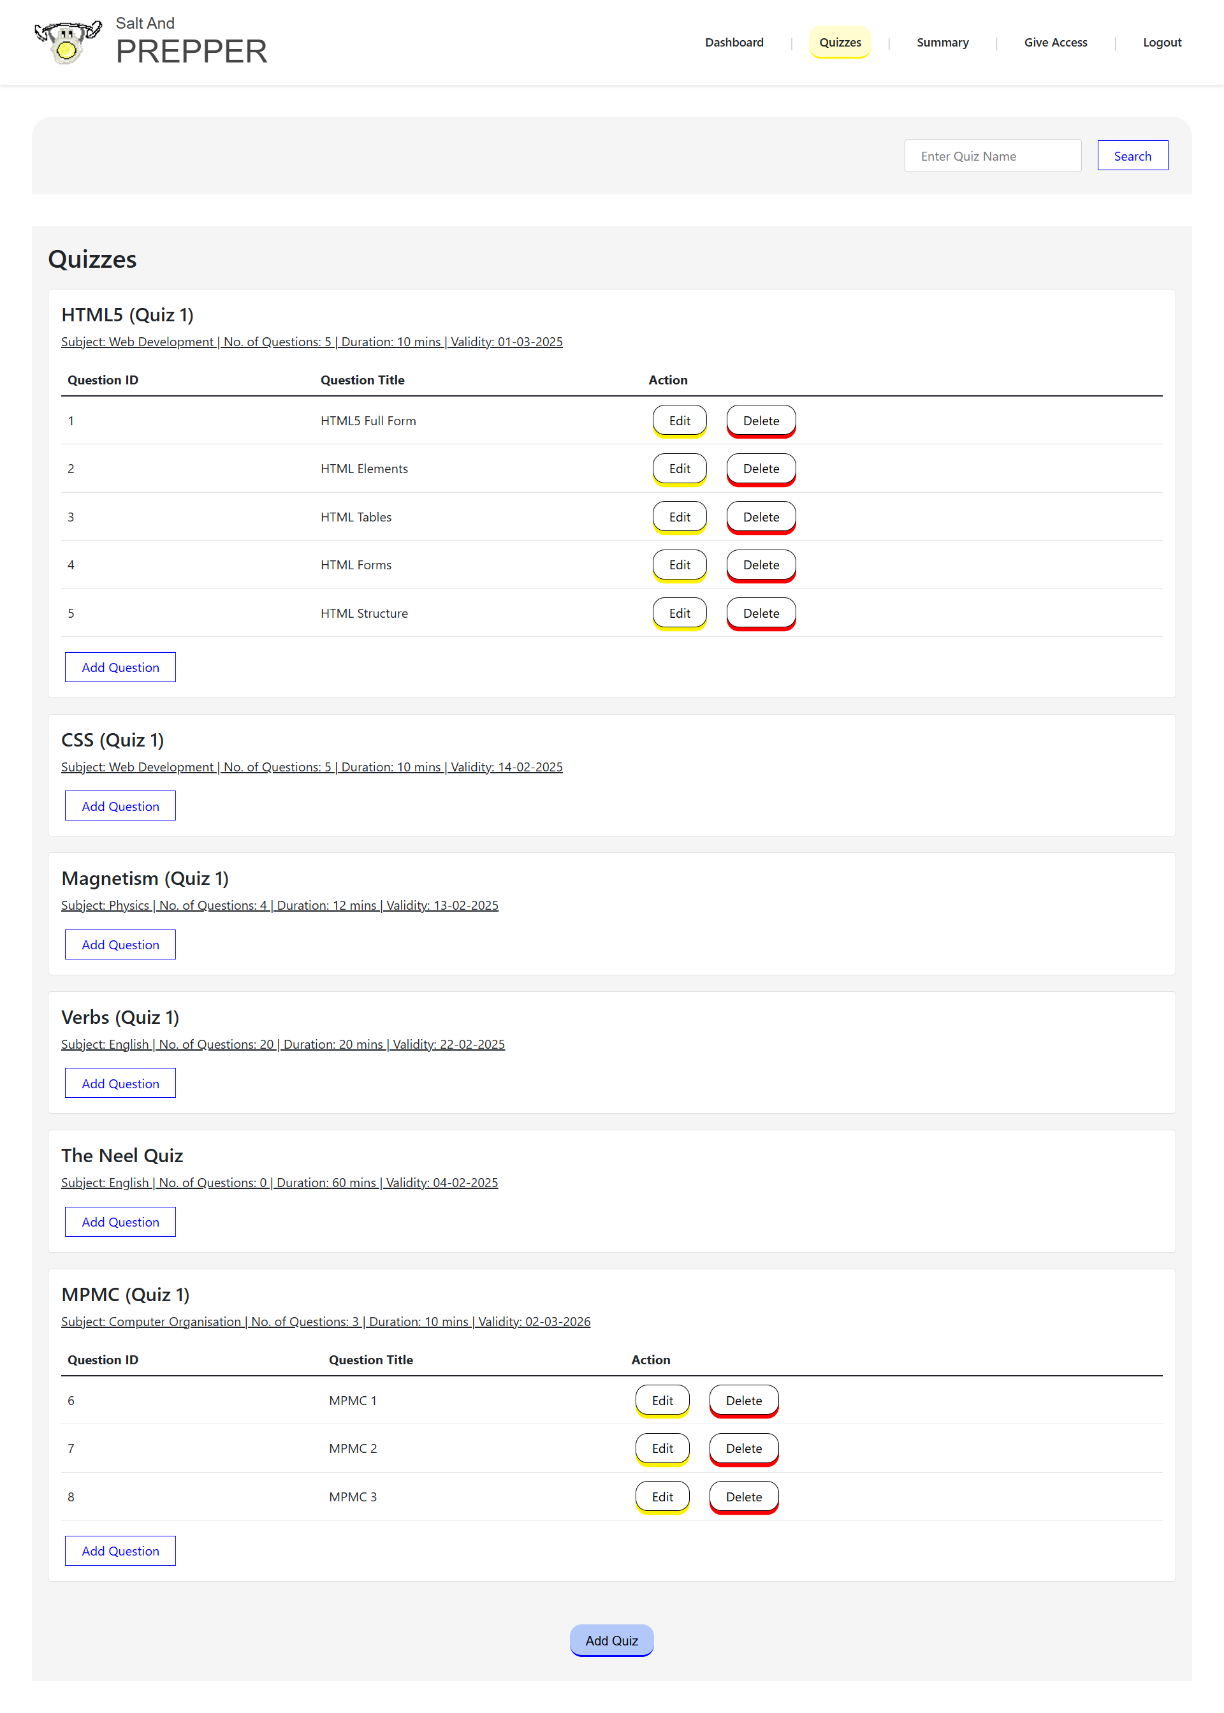Focus the Enter Quiz Name field
Image resolution: width=1224 pixels, height=1713 pixels.
click(992, 156)
